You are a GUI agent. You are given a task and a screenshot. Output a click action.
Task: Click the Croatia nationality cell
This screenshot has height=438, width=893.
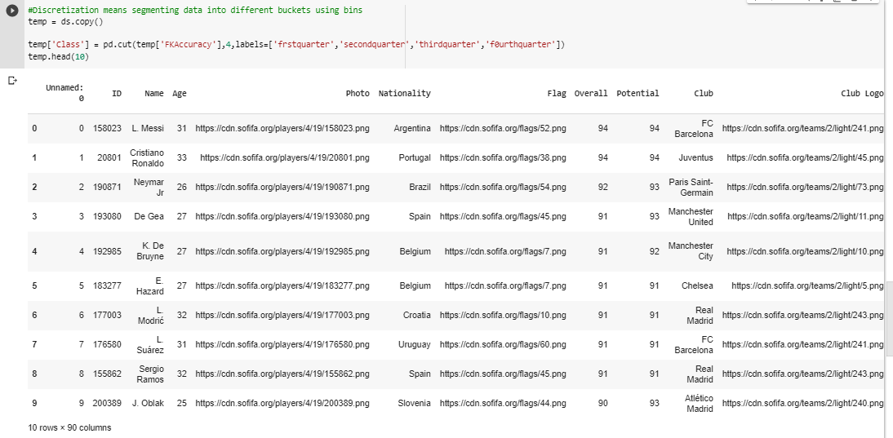pos(417,315)
